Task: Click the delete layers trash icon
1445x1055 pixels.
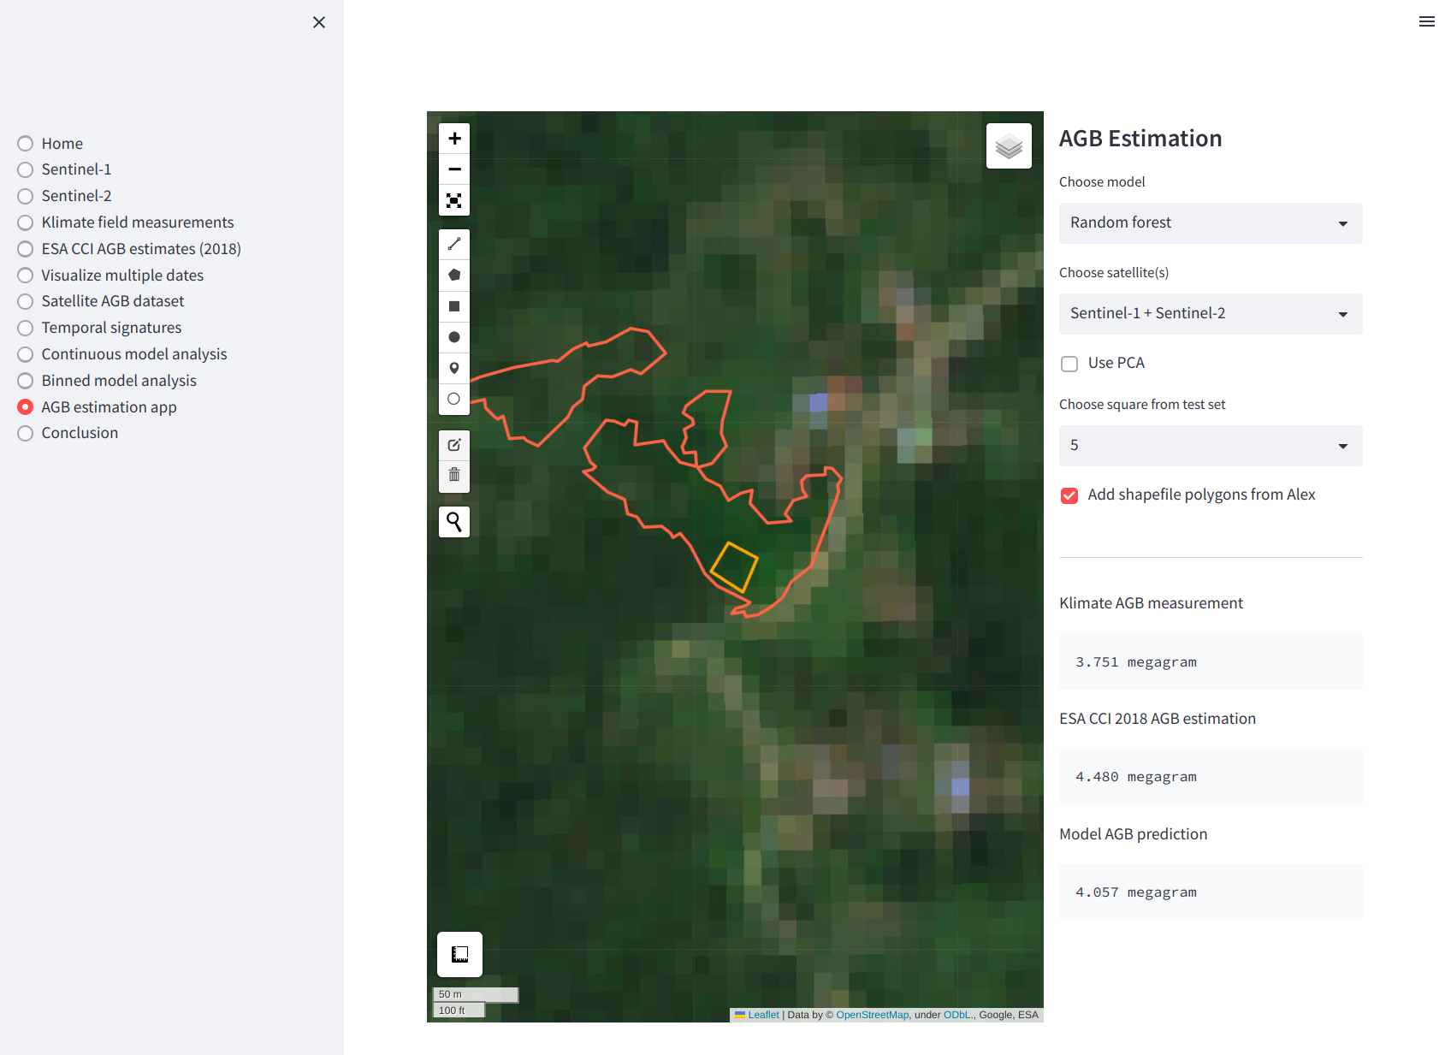Action: (454, 476)
